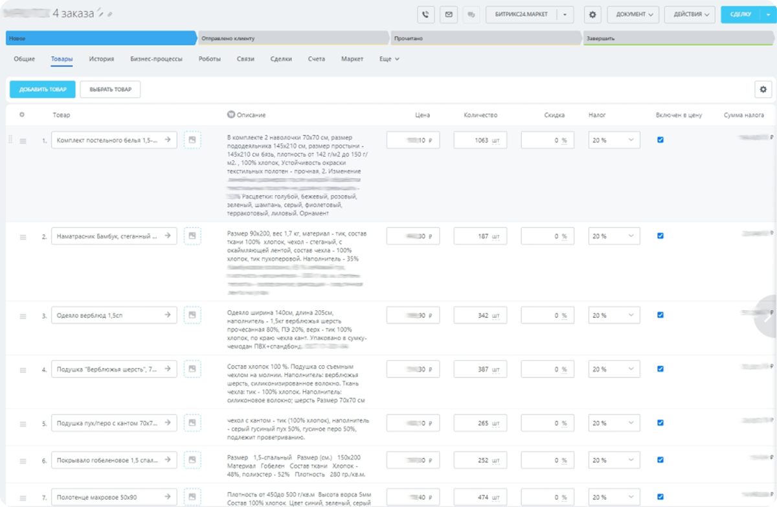The width and height of the screenshot is (777, 507).
Task: Open tax rate 20% dropdown for row 2
Action: point(614,237)
